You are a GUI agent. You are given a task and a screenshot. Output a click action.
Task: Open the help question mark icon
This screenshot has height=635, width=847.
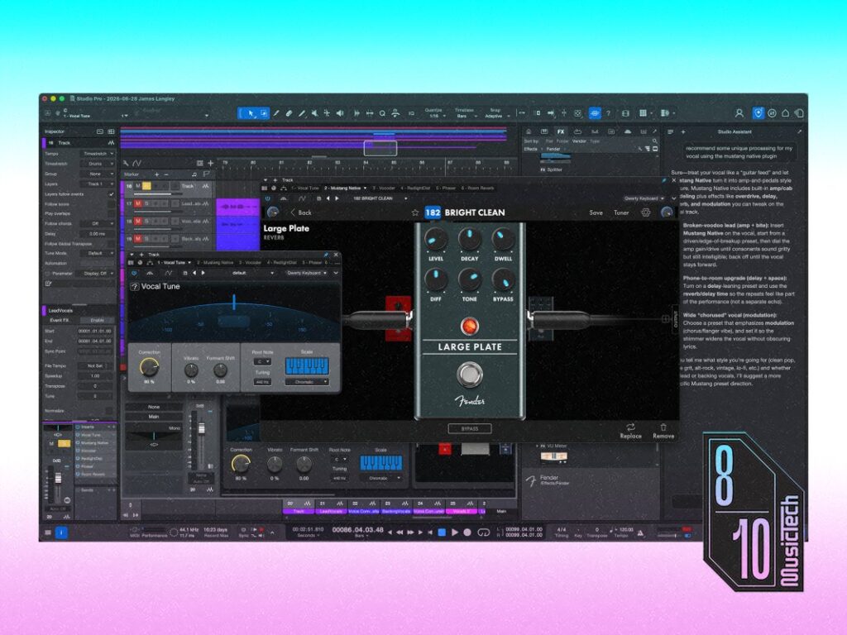608,113
